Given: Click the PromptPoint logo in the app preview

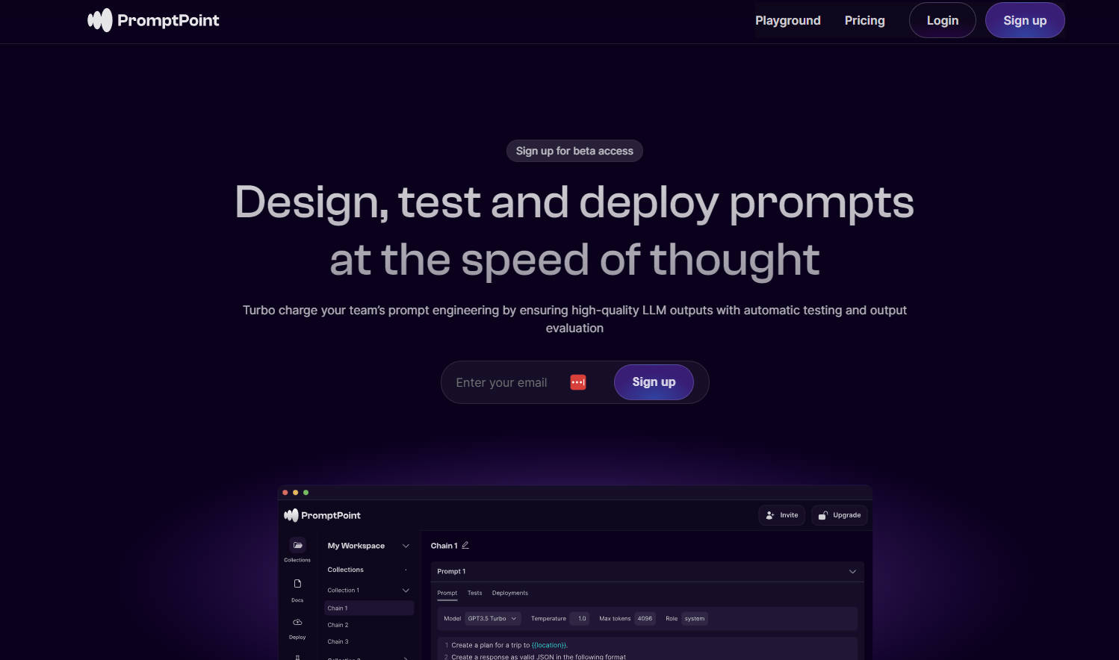Looking at the screenshot, I should 322,515.
